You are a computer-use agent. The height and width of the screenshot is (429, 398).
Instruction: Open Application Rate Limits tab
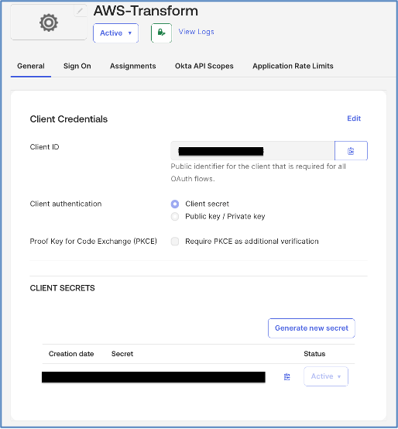[x=293, y=67]
